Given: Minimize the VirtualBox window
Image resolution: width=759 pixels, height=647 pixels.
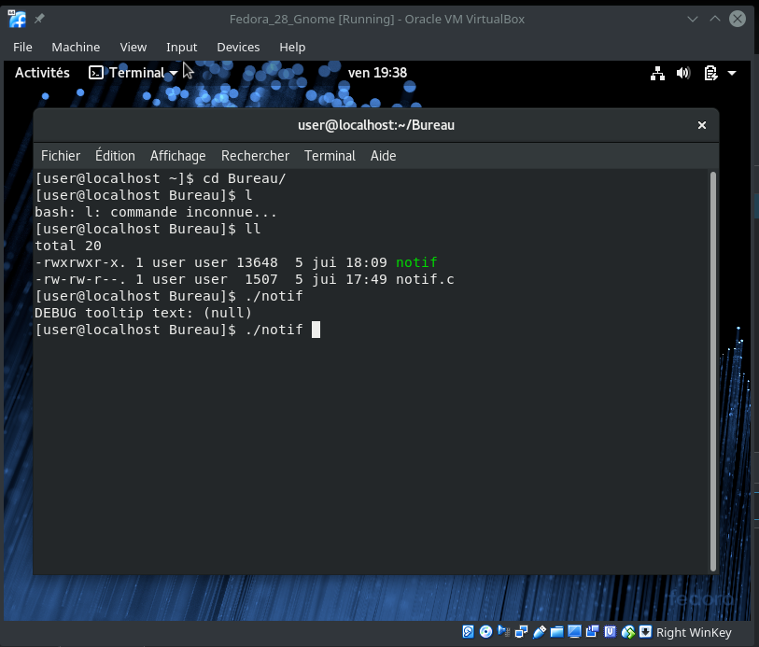Looking at the screenshot, I should [x=693, y=19].
